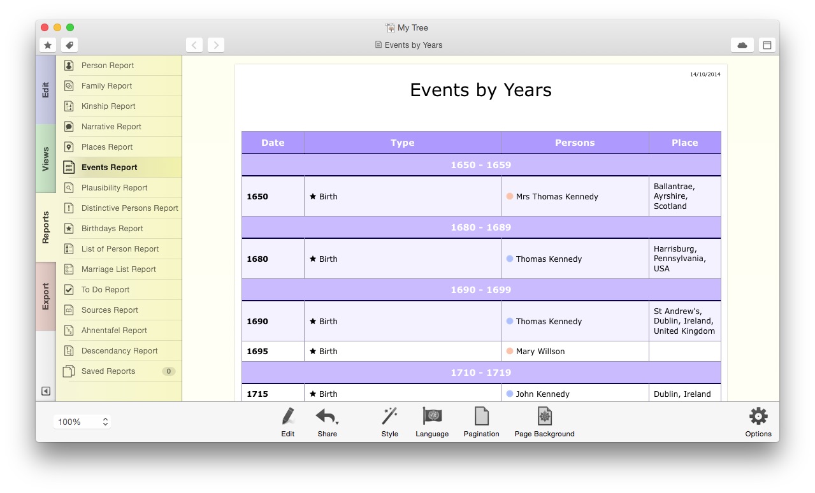Click the Place column header
The width and height of the screenshot is (815, 493).
pos(685,143)
